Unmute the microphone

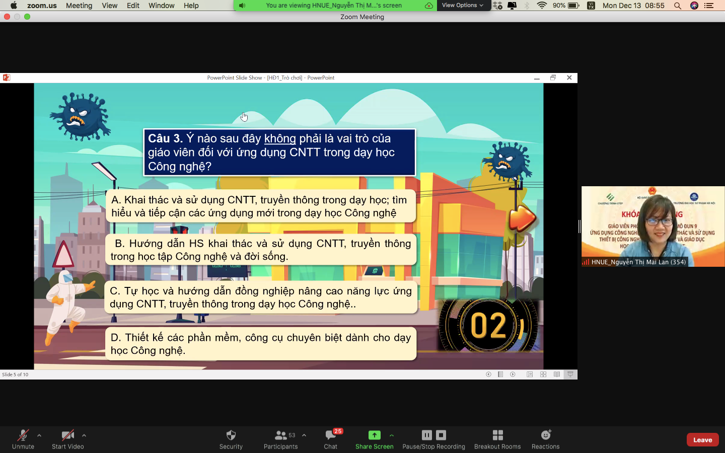point(23,435)
